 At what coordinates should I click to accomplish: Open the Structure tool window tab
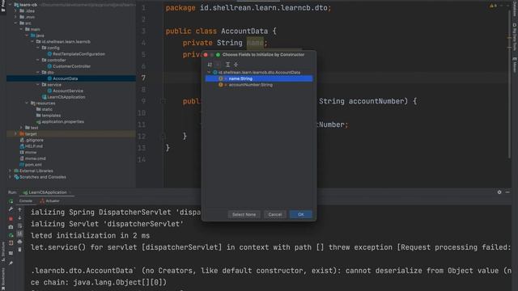3,251
